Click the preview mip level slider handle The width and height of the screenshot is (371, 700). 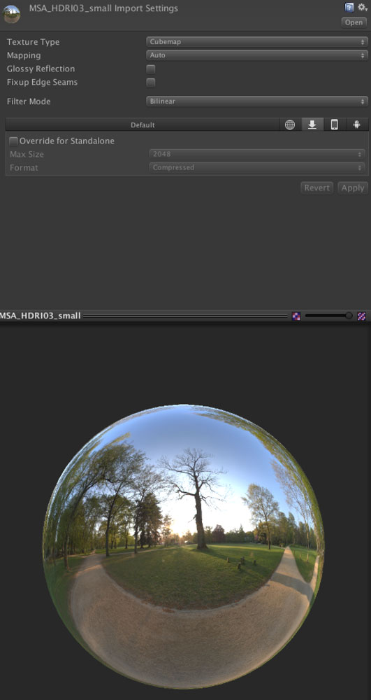[x=349, y=316]
